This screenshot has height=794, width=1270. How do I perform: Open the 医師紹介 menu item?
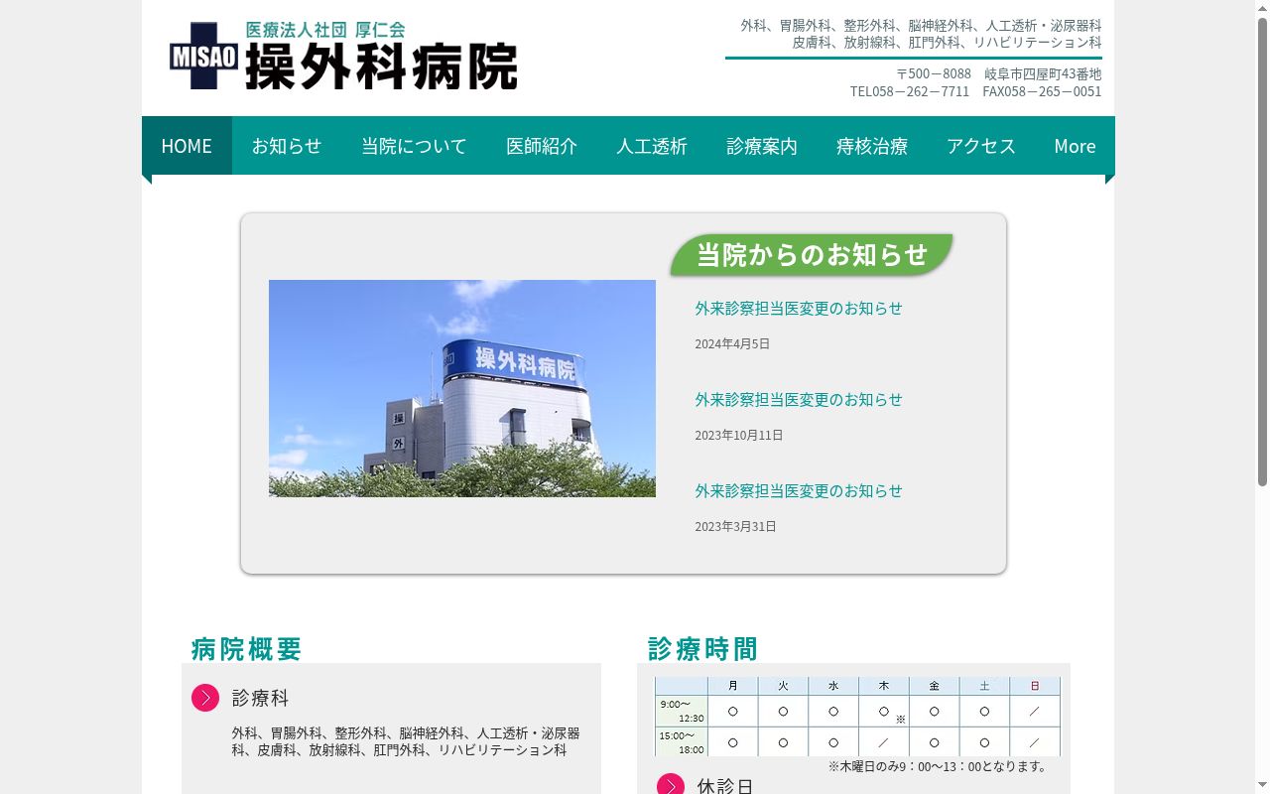pos(542,146)
